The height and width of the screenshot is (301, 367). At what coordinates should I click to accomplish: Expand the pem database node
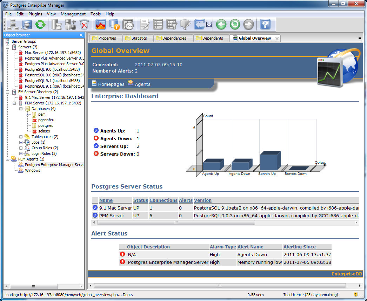[27, 114]
